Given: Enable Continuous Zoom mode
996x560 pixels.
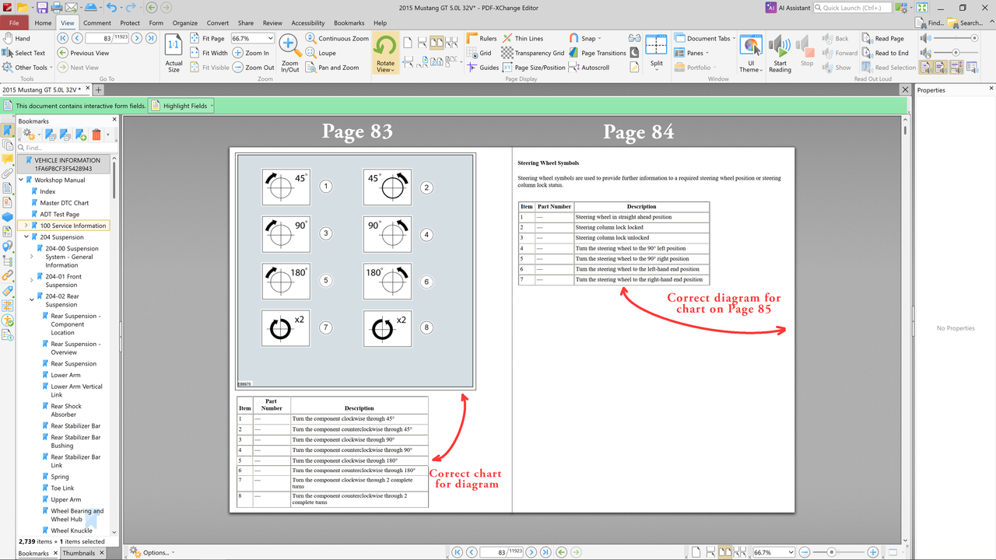Looking at the screenshot, I should tap(337, 38).
